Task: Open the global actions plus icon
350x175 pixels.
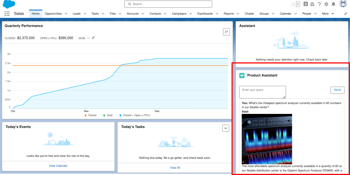Action: [305, 4]
